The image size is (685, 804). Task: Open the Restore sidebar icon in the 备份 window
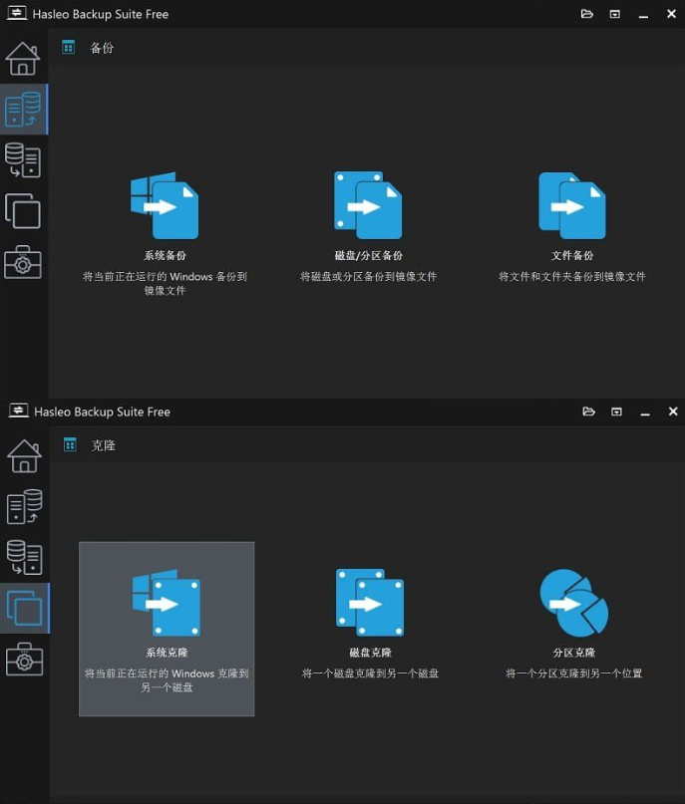click(23, 160)
